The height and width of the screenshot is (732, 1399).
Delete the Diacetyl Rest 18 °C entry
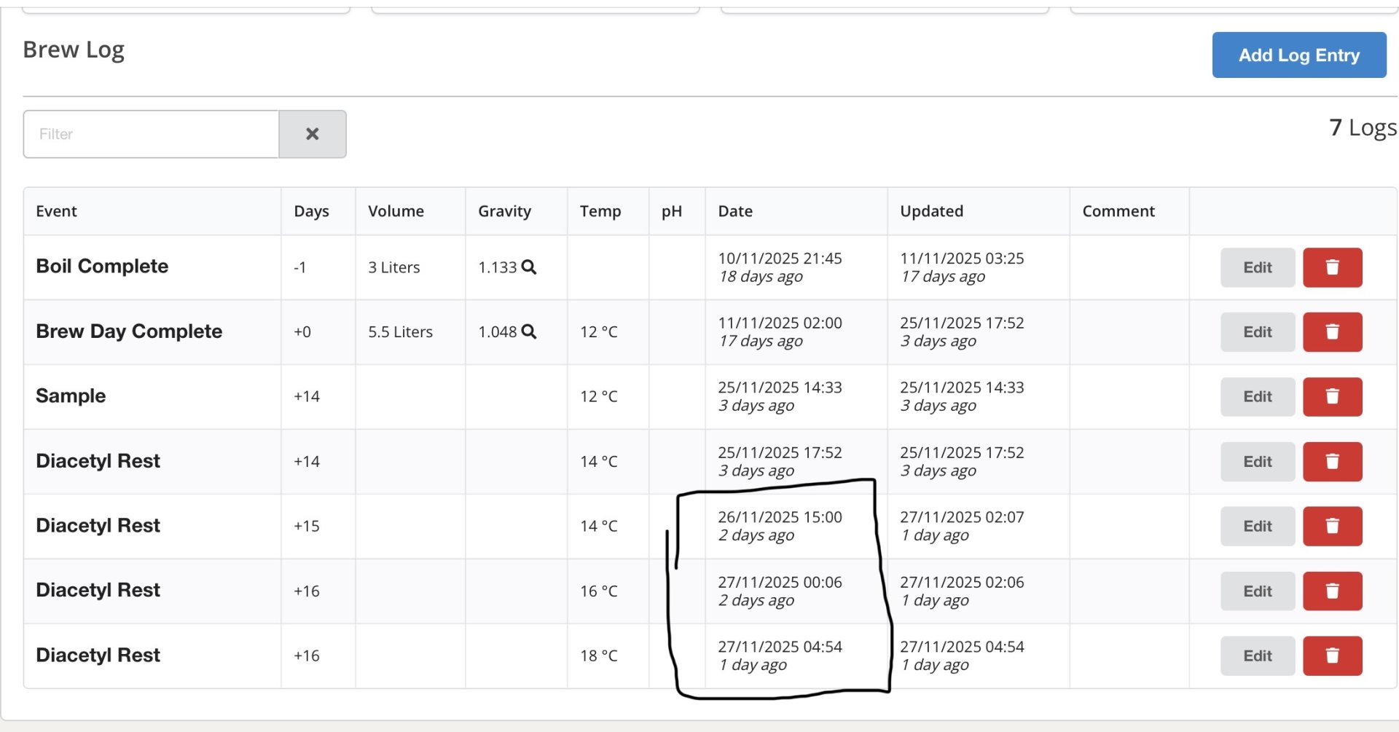pyautogui.click(x=1332, y=656)
